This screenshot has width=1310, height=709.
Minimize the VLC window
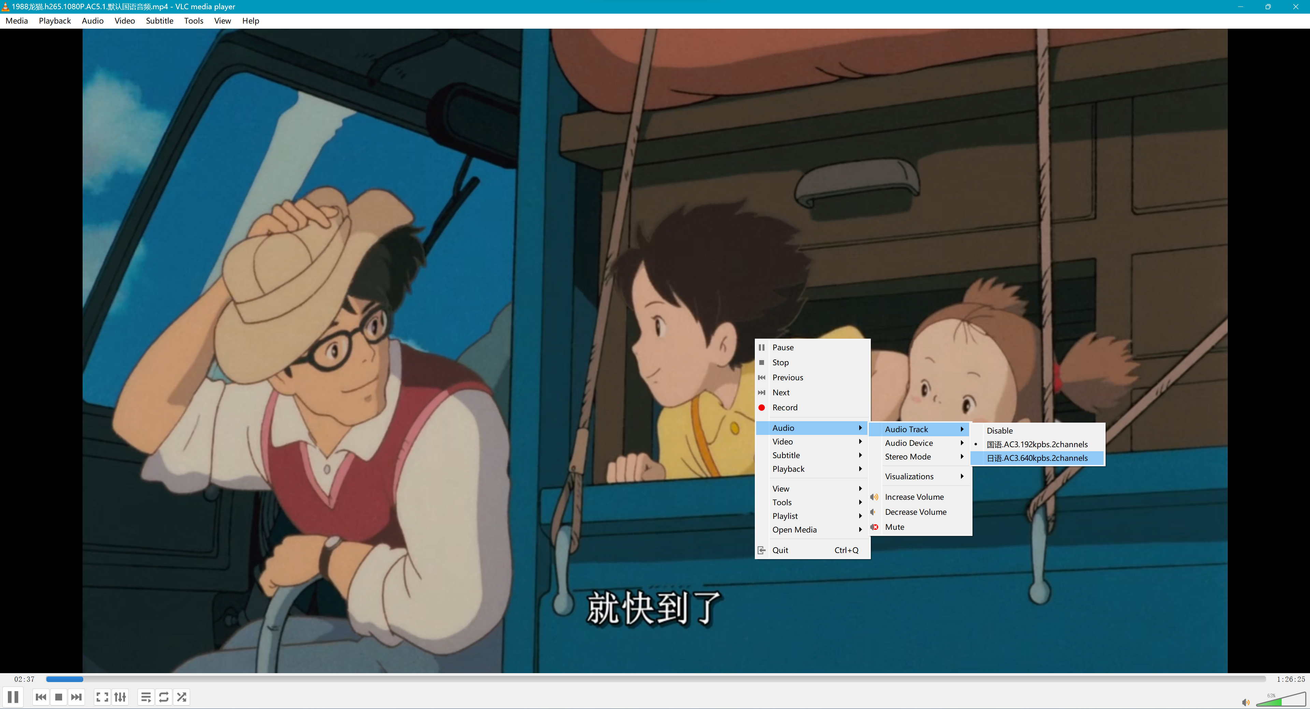click(1240, 6)
